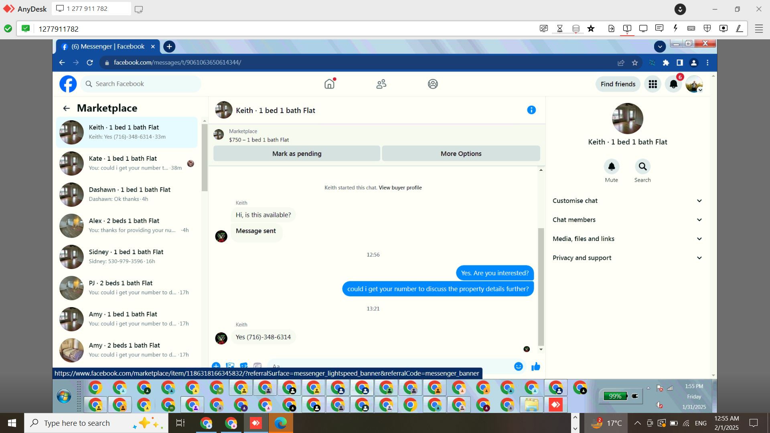
Task: Open the Facebook menu grid icon
Action: tap(652, 84)
